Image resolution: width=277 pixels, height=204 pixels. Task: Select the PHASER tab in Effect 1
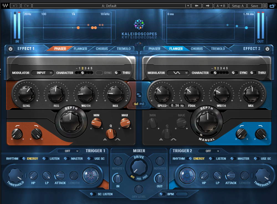coord(60,49)
